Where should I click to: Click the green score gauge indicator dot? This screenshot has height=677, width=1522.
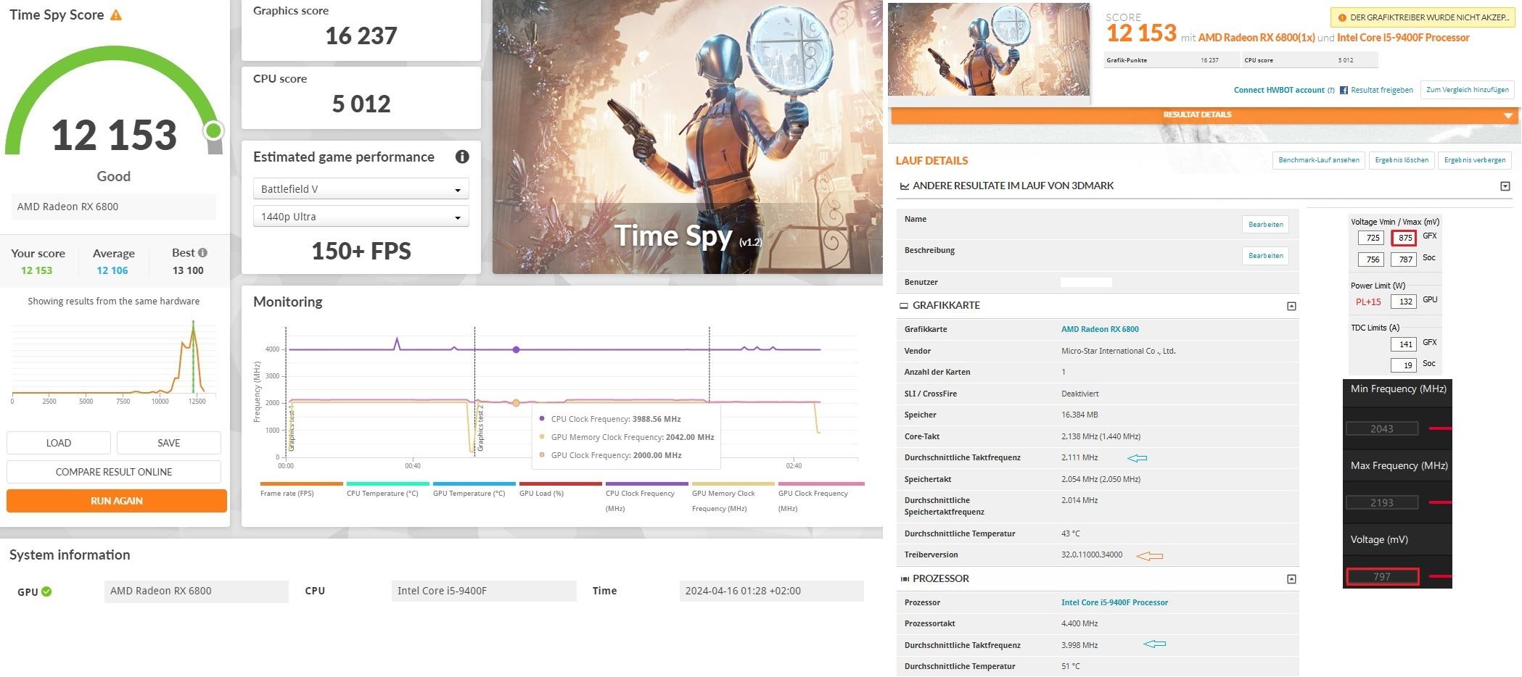[213, 130]
